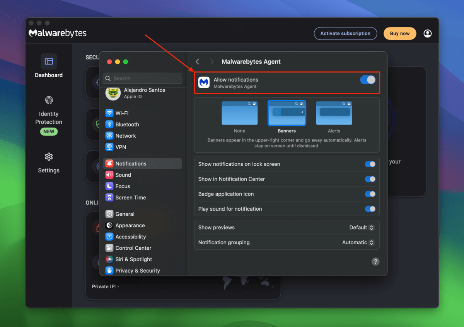
Task: Open the Malwarebytes Settings gear
Action: 49,157
